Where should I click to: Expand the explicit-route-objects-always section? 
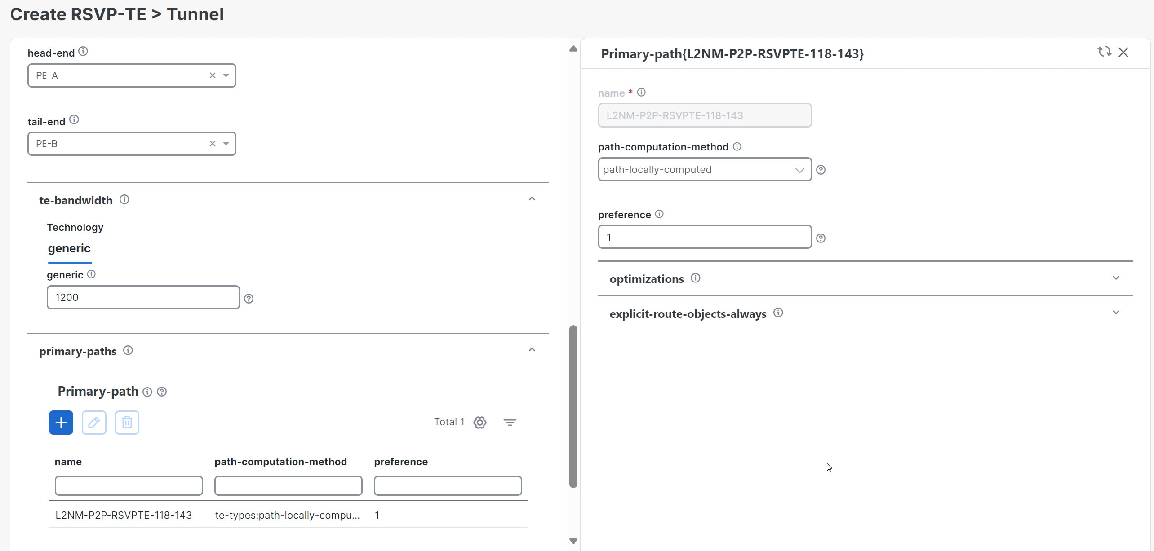[1117, 312]
